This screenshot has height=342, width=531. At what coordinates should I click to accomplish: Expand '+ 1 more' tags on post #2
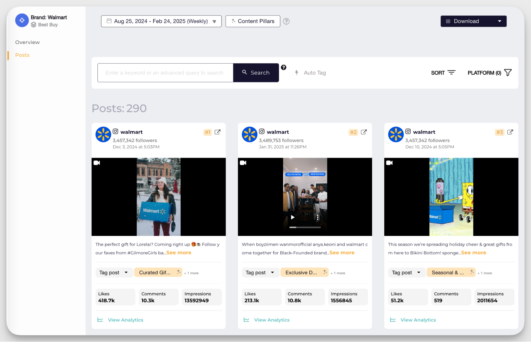click(338, 273)
